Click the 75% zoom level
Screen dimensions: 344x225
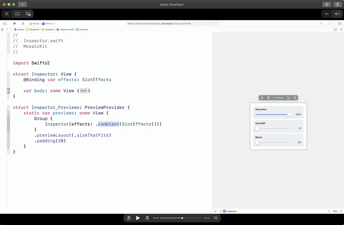[x=335, y=211]
